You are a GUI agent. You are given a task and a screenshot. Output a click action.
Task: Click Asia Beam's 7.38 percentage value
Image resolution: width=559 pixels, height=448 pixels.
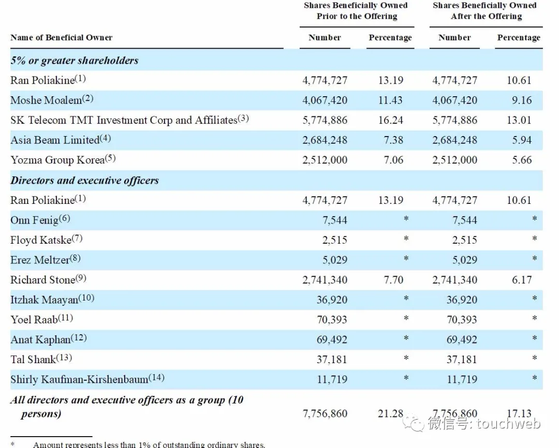click(393, 140)
